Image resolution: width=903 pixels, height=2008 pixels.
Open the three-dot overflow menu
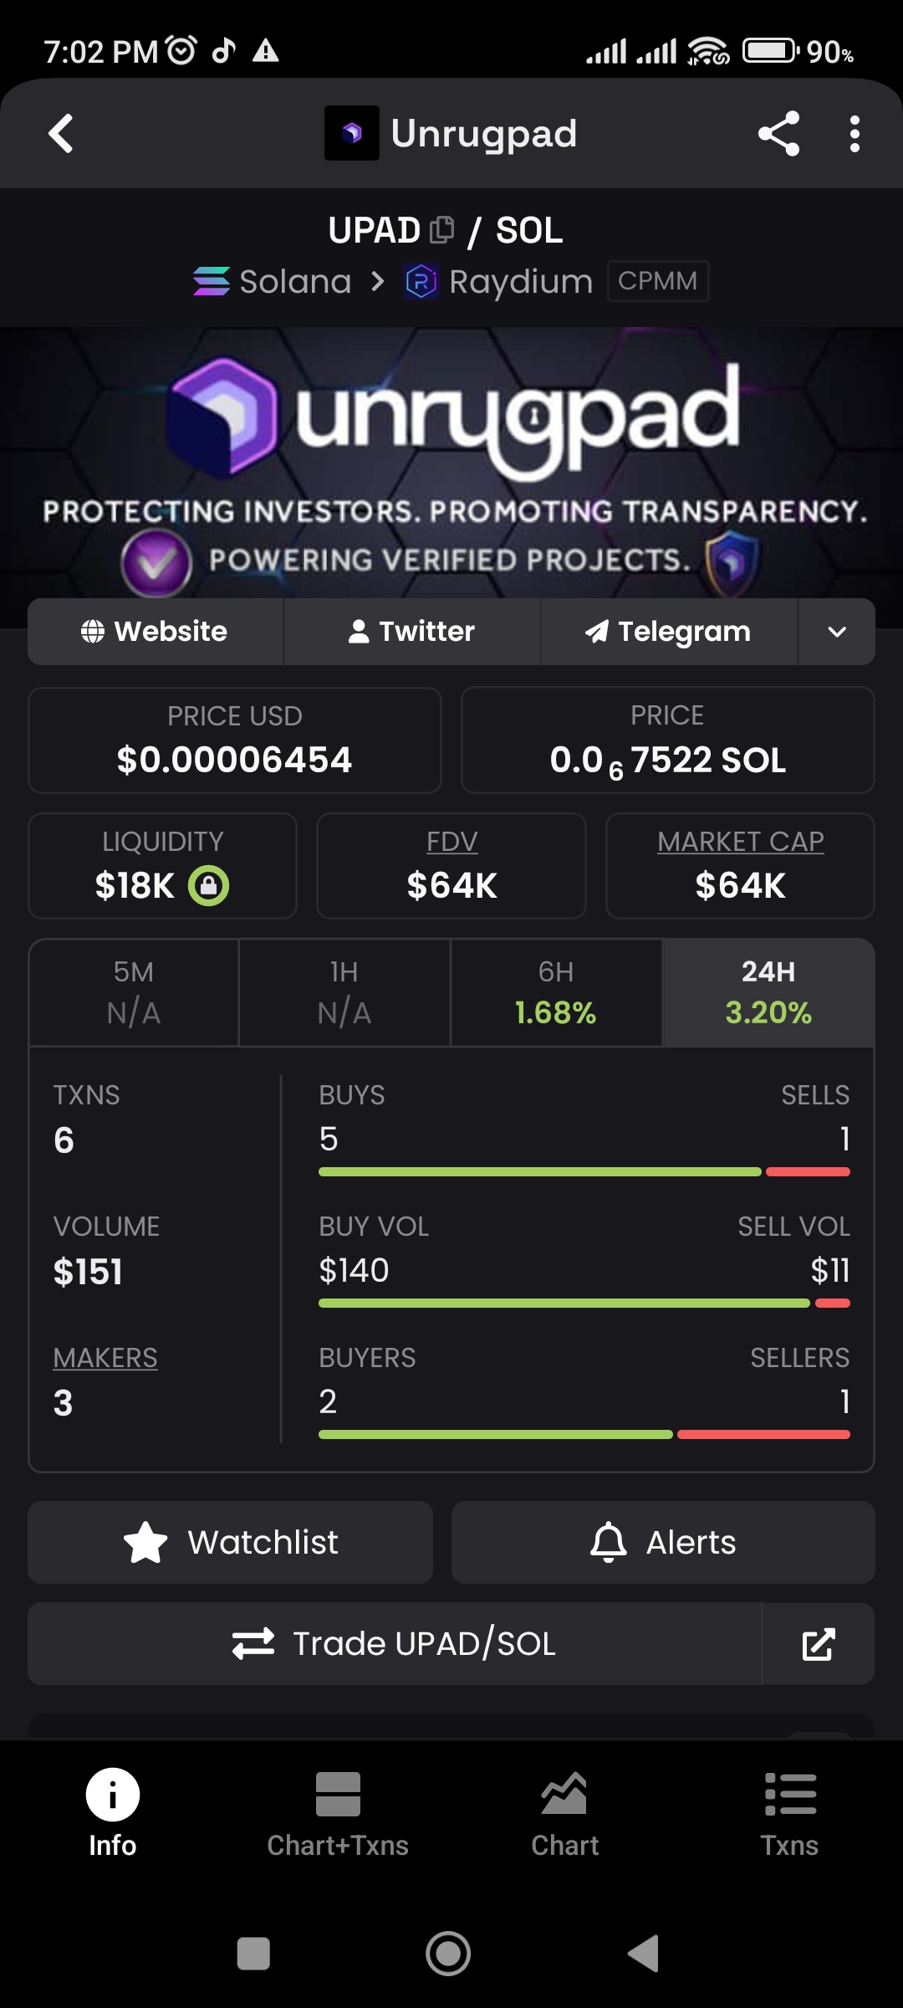pos(854,134)
